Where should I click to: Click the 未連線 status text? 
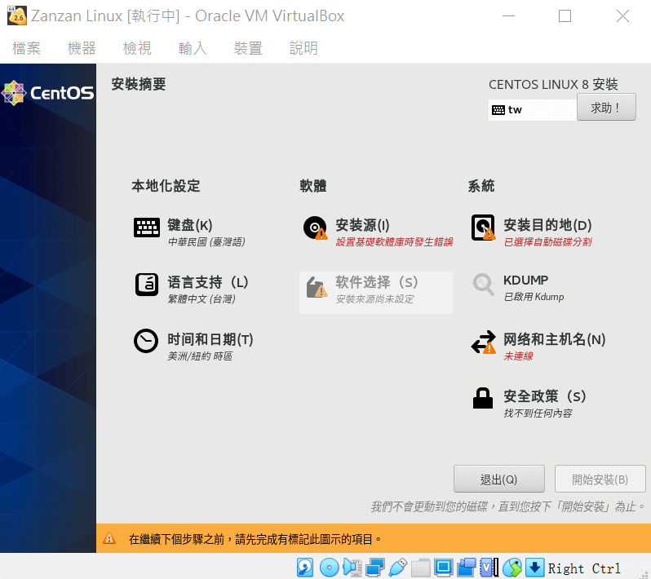pos(518,356)
